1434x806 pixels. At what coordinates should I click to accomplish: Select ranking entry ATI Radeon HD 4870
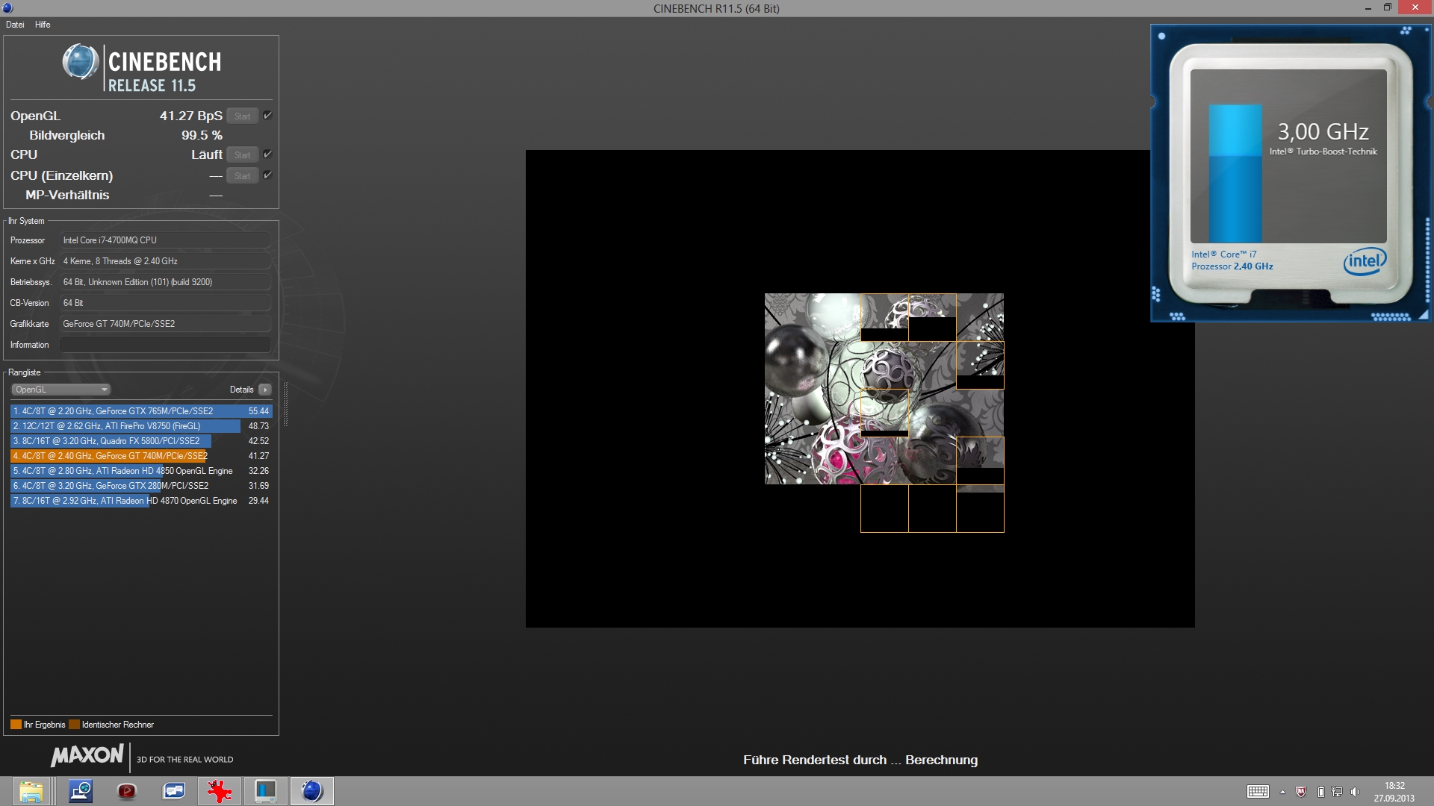click(x=141, y=501)
